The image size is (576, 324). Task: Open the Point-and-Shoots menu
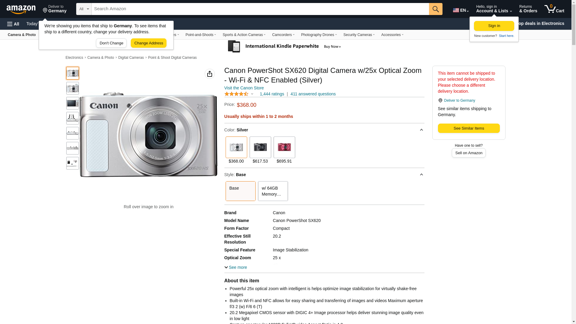pyautogui.click(x=200, y=35)
